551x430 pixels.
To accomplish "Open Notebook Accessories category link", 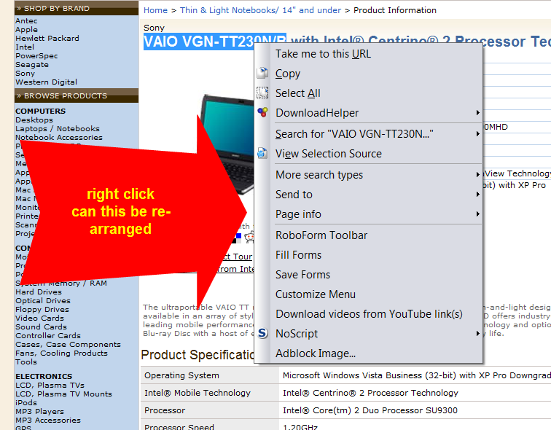I will (59, 137).
